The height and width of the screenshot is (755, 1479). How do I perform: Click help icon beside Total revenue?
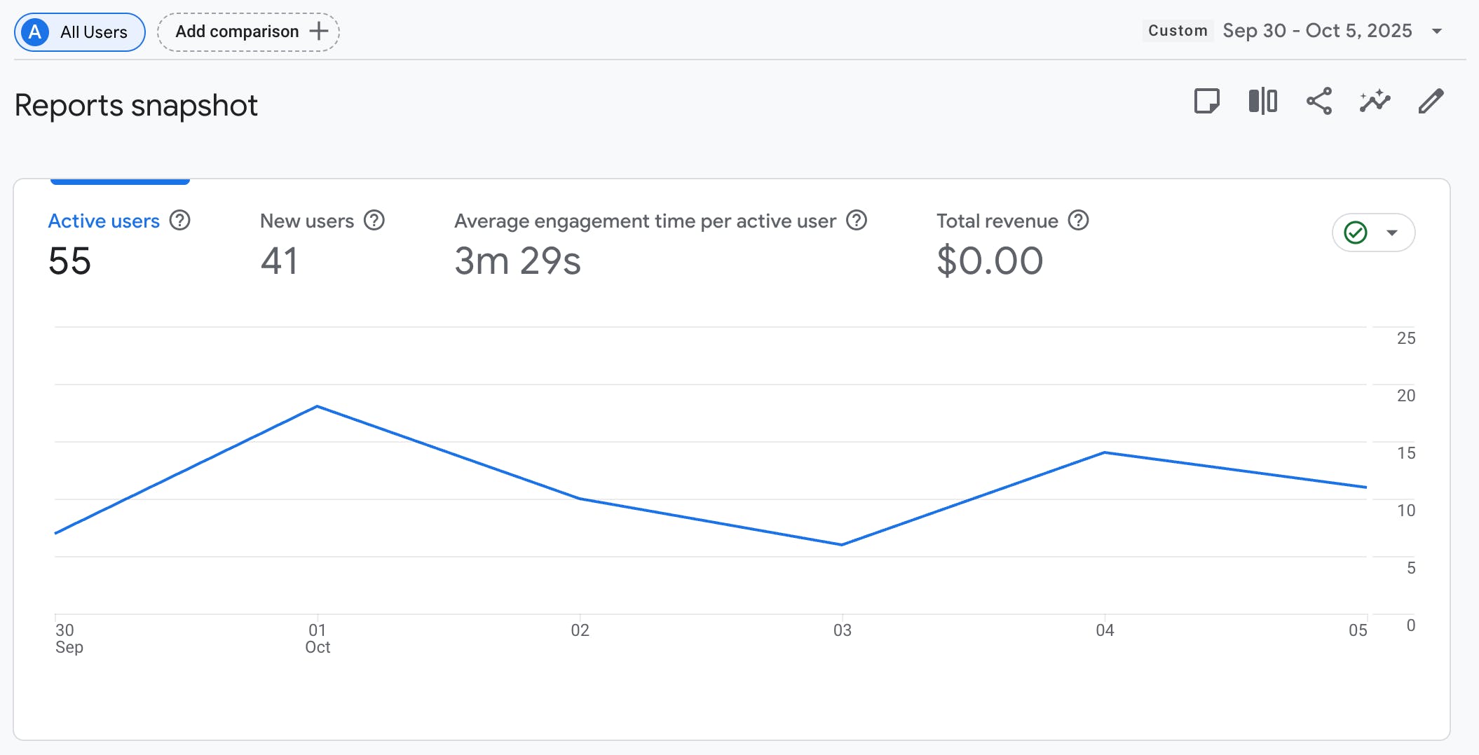click(1078, 221)
